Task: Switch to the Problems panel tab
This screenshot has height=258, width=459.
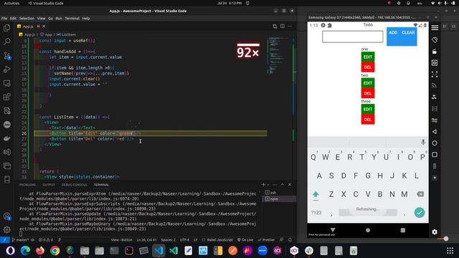Action: [x=27, y=185]
